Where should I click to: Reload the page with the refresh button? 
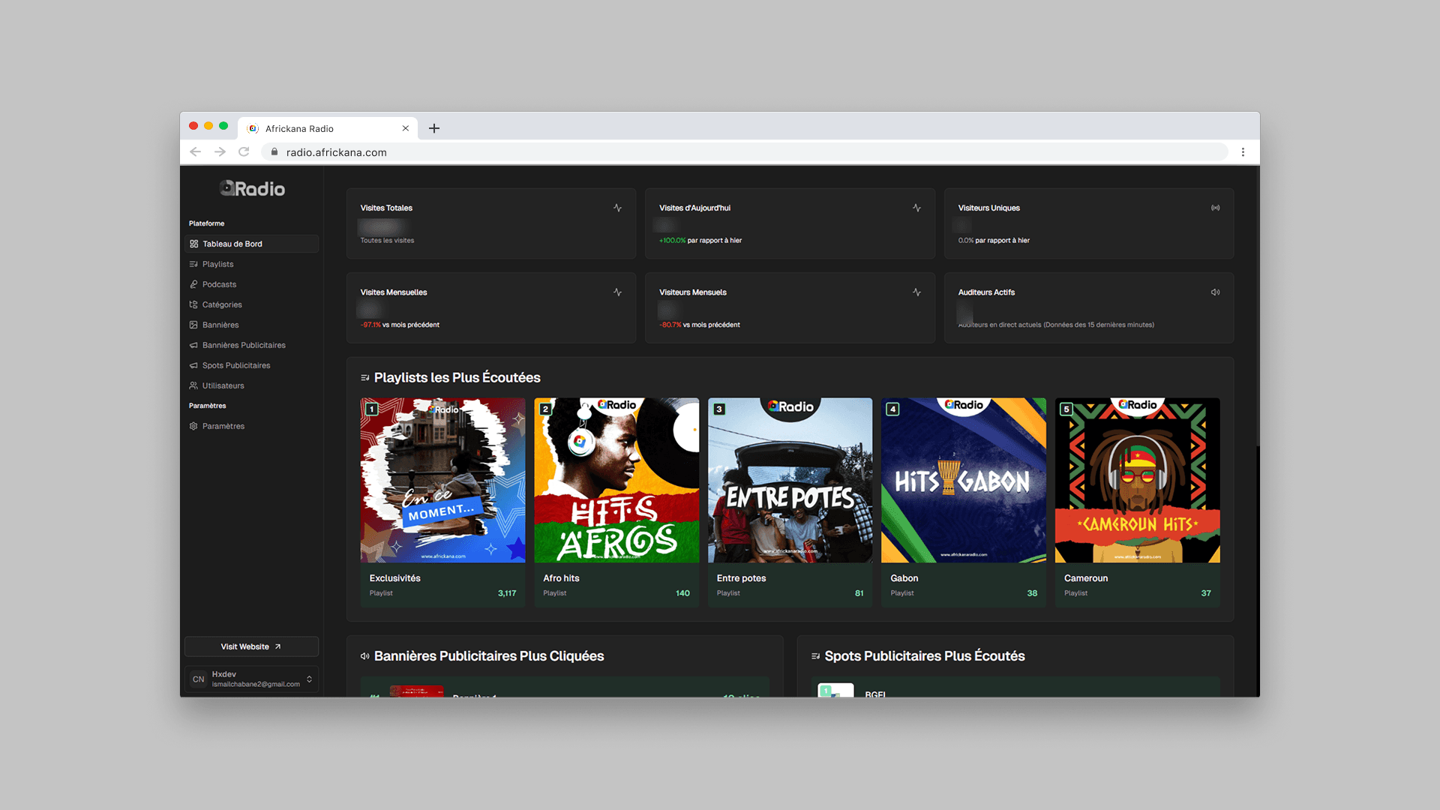244,151
